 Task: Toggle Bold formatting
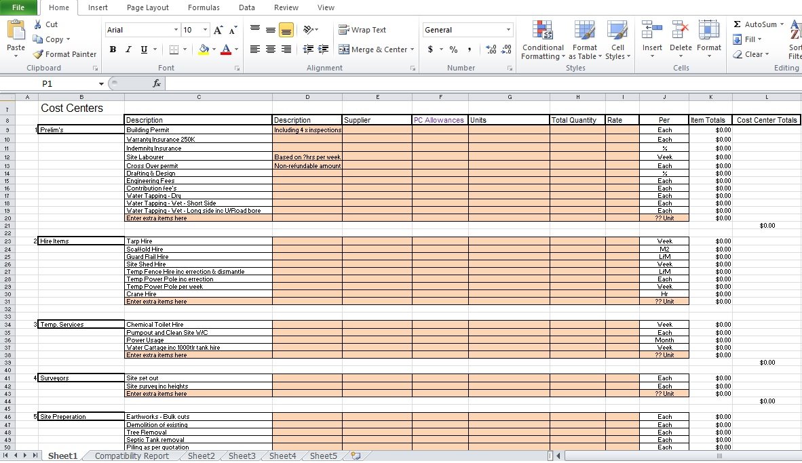(x=113, y=49)
